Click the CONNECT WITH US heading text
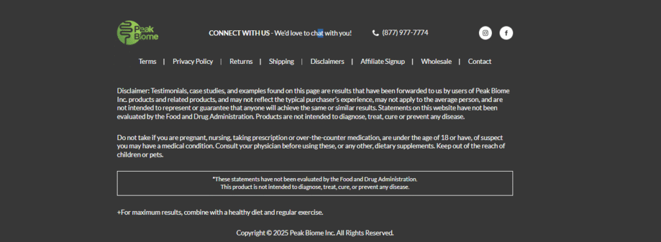Viewport: 661px width, 242px height. click(239, 33)
